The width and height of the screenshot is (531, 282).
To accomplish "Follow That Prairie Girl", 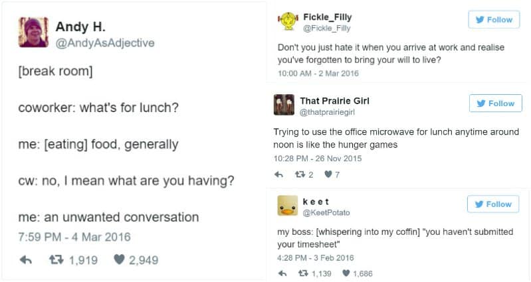I will [494, 104].
